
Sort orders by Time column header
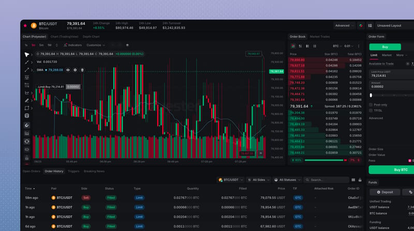point(30,189)
